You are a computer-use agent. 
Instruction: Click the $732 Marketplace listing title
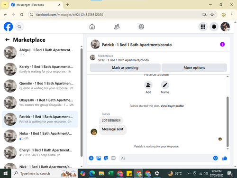pos(123,60)
